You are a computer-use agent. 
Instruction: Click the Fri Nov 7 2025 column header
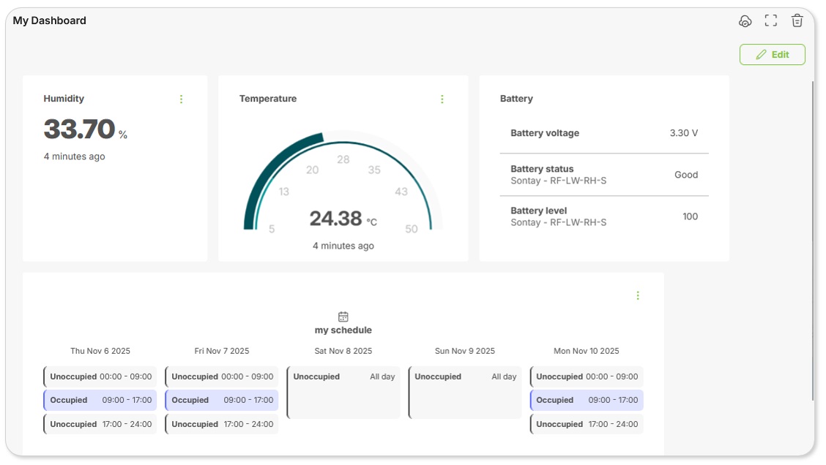[x=222, y=351]
